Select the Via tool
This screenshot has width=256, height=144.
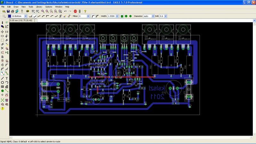click(3, 91)
